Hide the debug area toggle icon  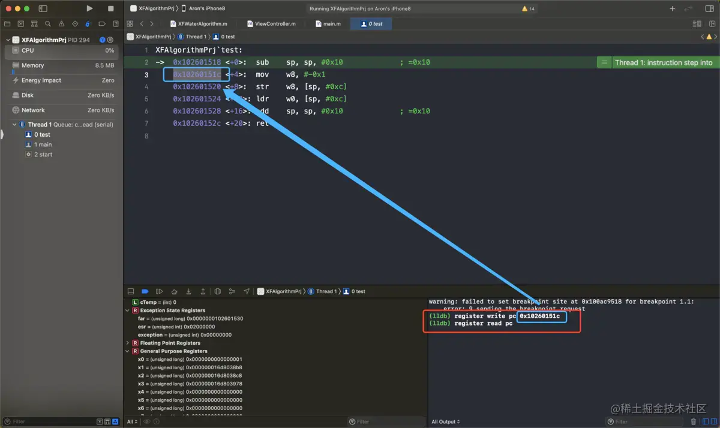(131, 291)
